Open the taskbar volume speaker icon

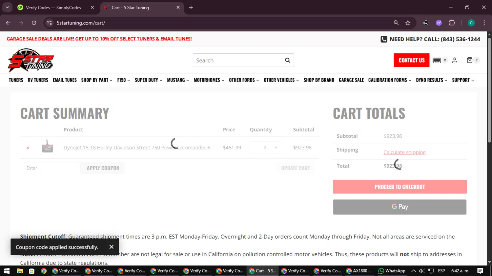422,271
